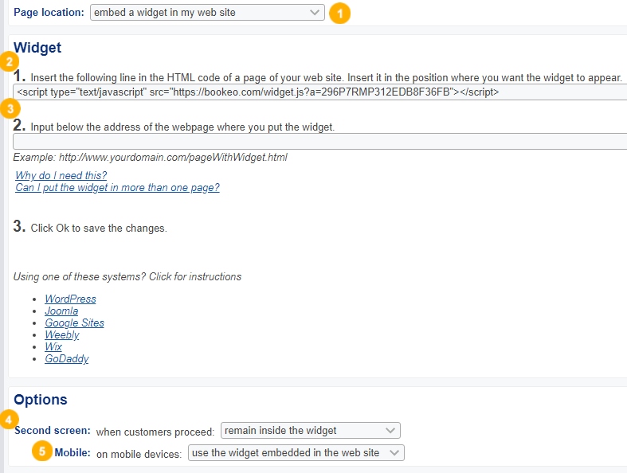Open "Can I put the widget in more than one page?" link
Viewport: 627px width, 473px height.
pos(118,188)
